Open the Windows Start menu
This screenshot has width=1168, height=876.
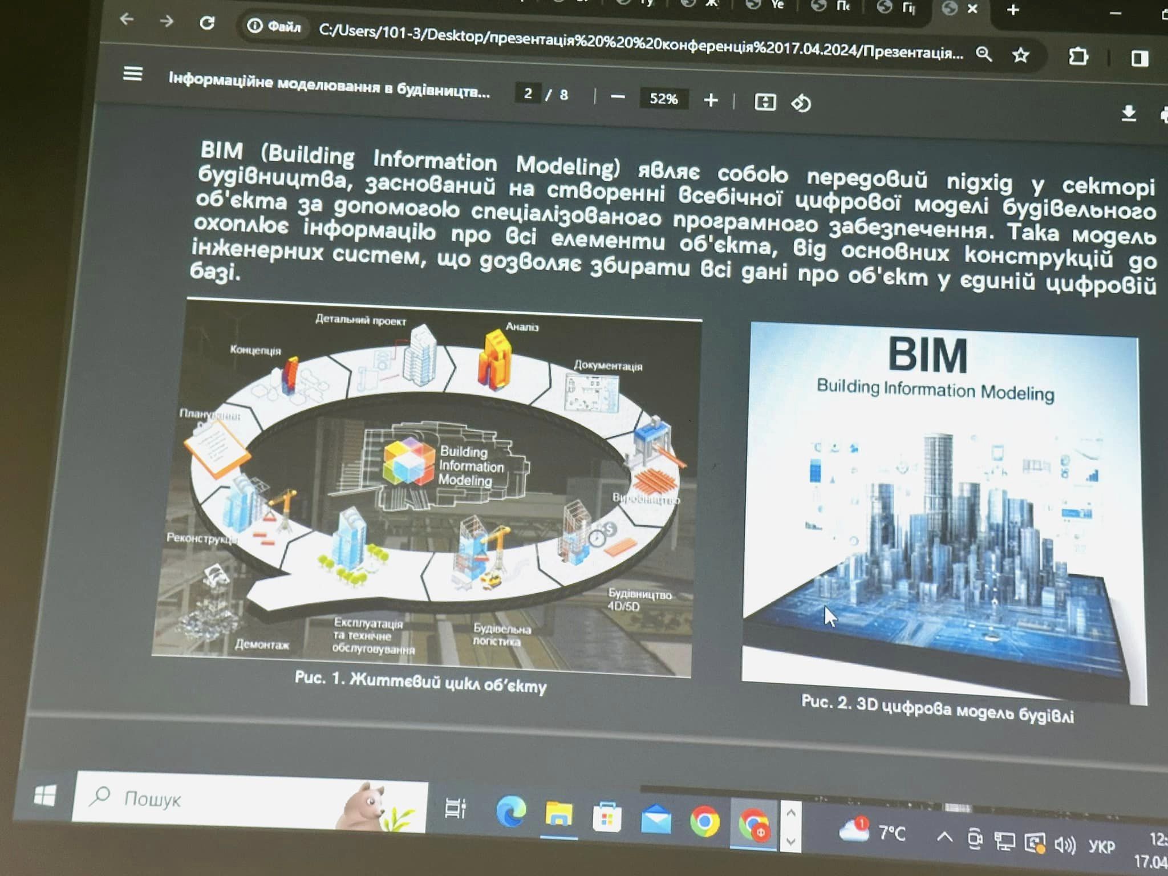click(x=44, y=796)
